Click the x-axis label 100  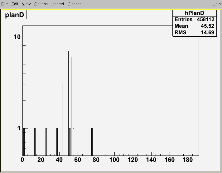coord(114,160)
